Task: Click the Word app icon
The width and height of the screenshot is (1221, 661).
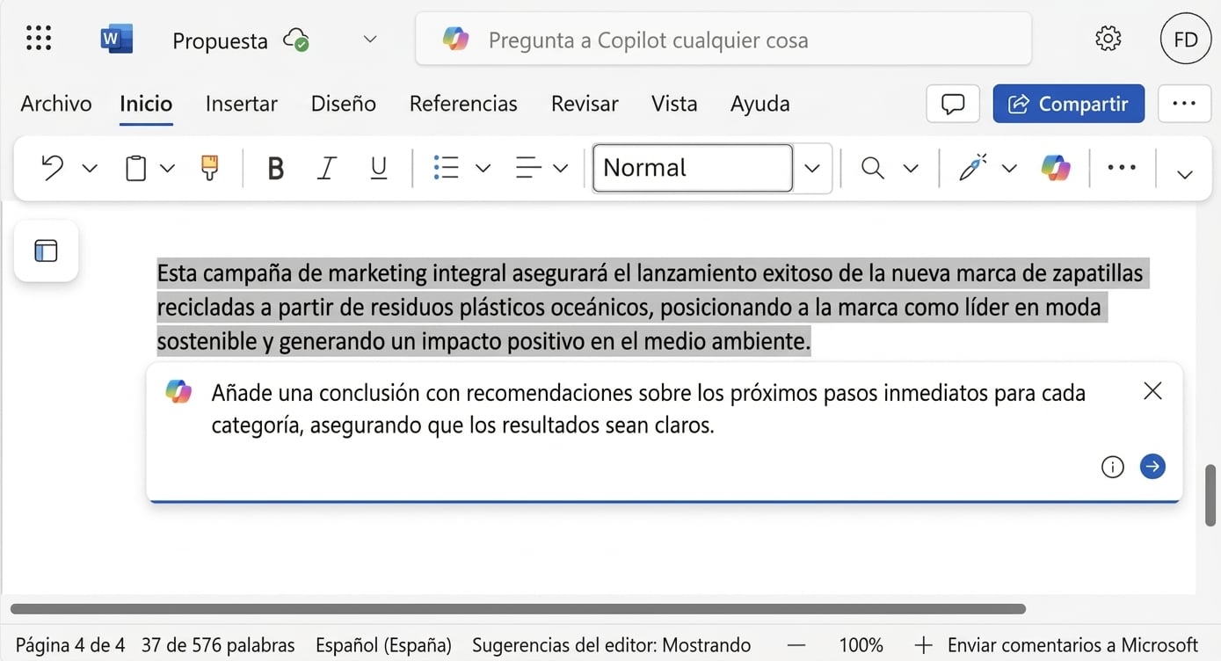Action: pos(117,39)
